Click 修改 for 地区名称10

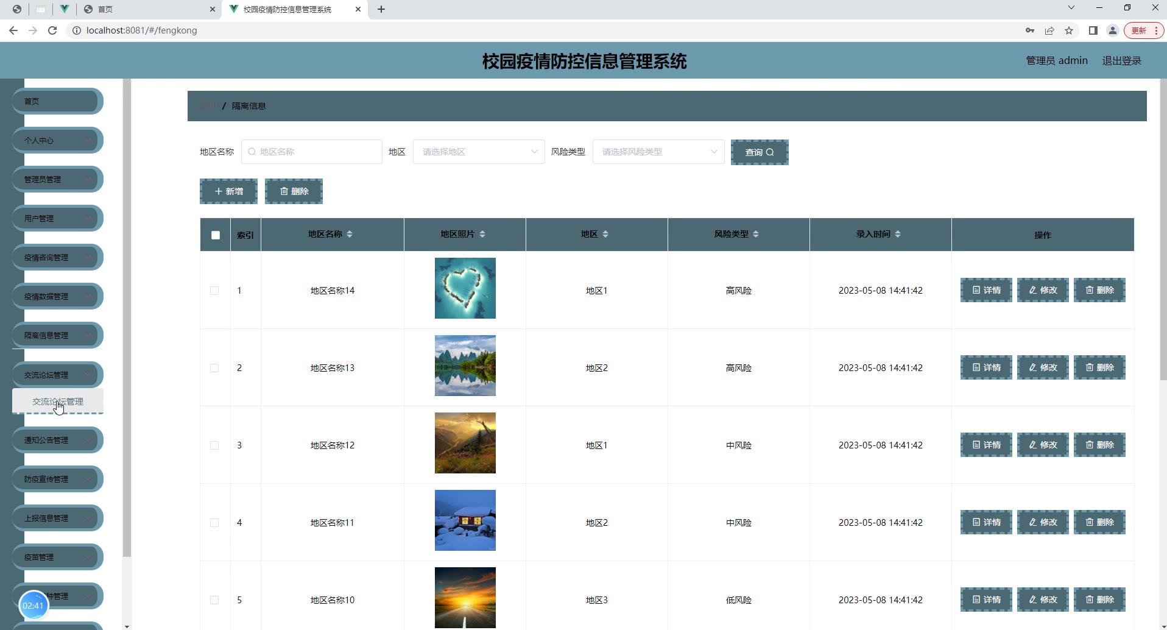[x=1043, y=600]
